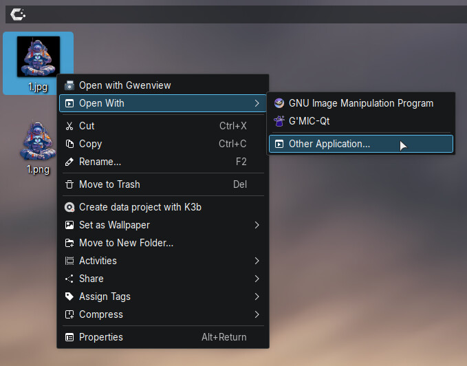Click the Gwenview camera icon
This screenshot has height=366, width=467.
coord(69,85)
